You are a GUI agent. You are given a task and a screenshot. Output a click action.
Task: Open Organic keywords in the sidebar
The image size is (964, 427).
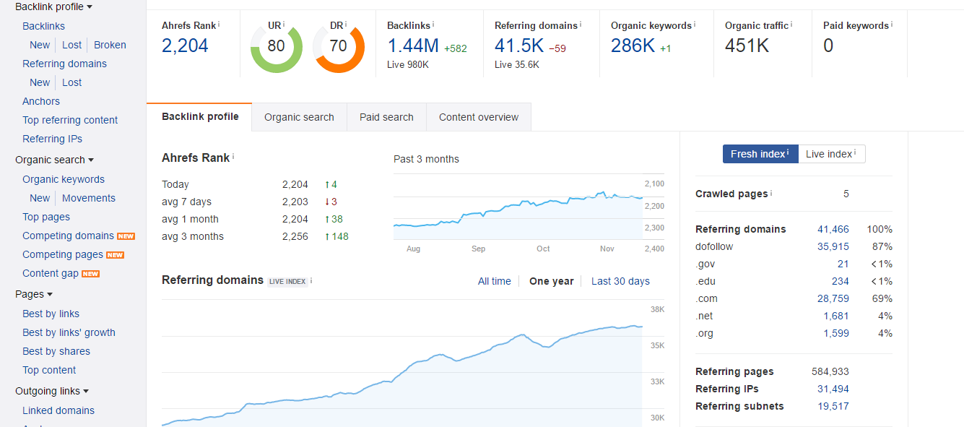[64, 179]
